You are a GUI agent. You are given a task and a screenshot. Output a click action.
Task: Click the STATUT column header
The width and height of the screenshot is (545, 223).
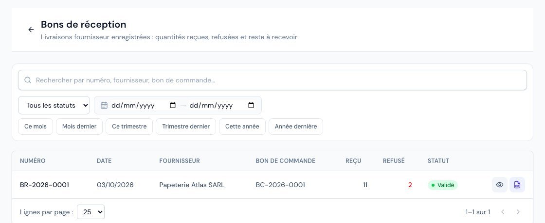pos(438,161)
